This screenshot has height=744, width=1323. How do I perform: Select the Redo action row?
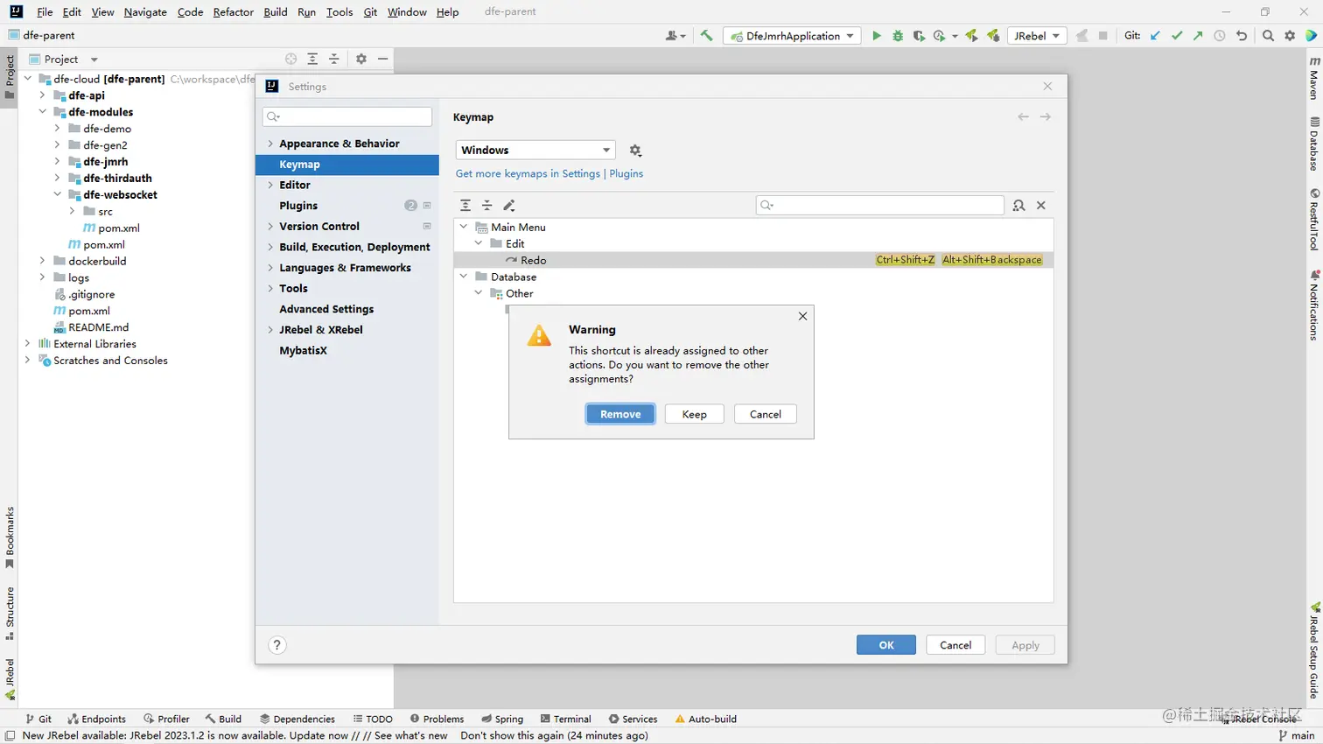753,260
